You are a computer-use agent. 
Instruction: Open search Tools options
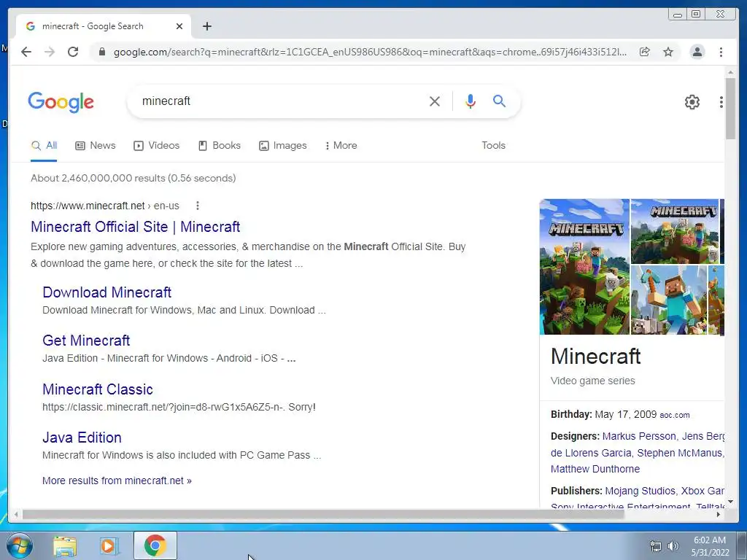click(x=493, y=146)
